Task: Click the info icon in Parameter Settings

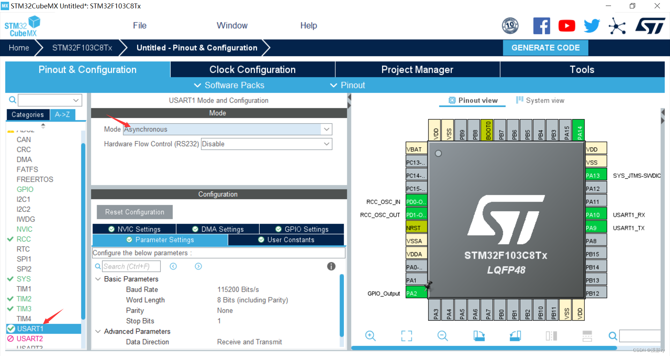Action: (331, 266)
